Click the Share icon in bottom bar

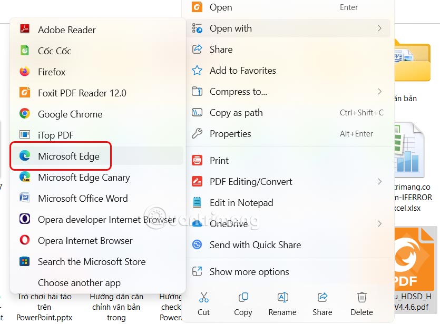point(322,297)
